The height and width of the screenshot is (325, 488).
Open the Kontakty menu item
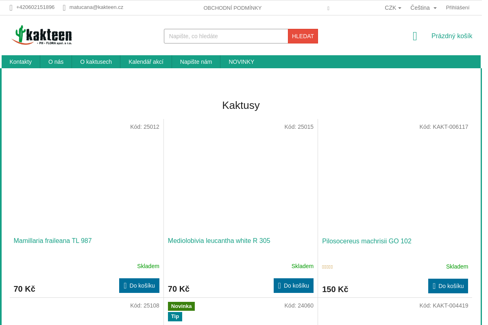[x=21, y=62]
